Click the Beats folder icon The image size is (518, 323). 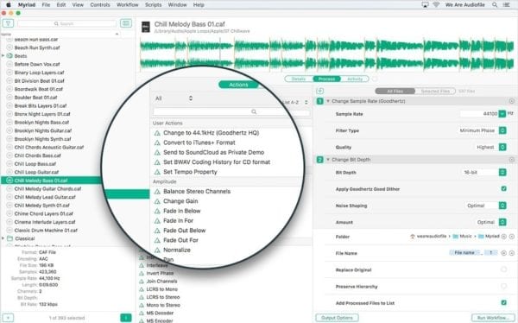9,56
